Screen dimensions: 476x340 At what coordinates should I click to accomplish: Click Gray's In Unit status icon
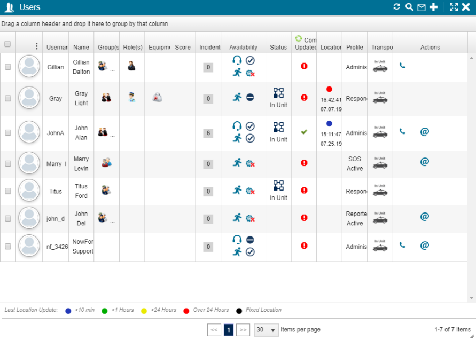278,93
